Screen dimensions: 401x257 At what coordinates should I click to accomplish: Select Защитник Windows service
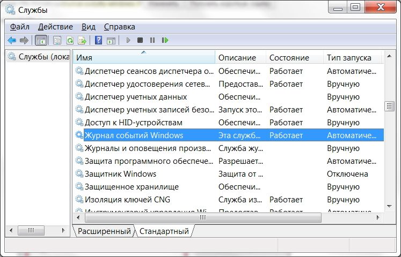[229, 174]
